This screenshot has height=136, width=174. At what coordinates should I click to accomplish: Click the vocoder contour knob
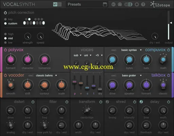pos(45,85)
